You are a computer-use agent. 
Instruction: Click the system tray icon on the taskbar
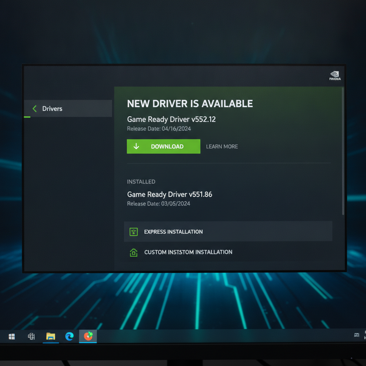pyautogui.click(x=357, y=335)
